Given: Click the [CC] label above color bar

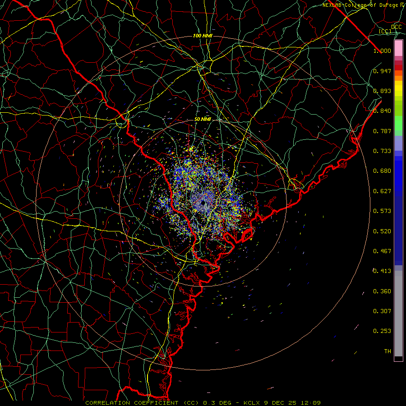Looking at the screenshot, I should 385,31.
